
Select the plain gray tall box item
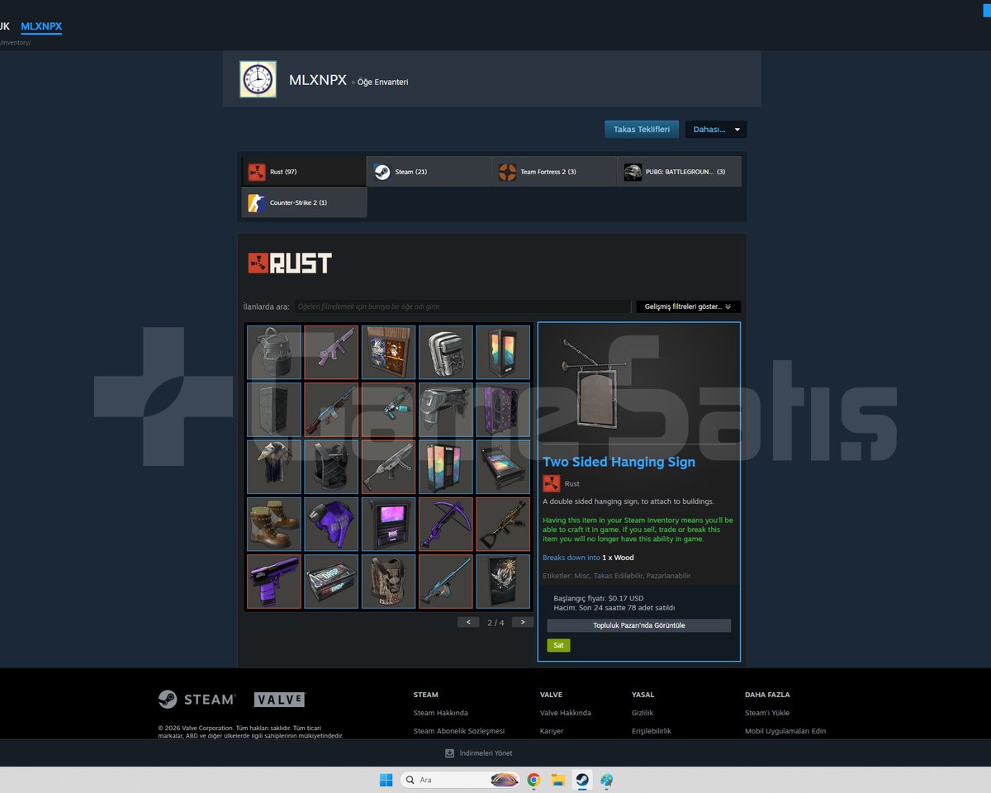tap(274, 410)
